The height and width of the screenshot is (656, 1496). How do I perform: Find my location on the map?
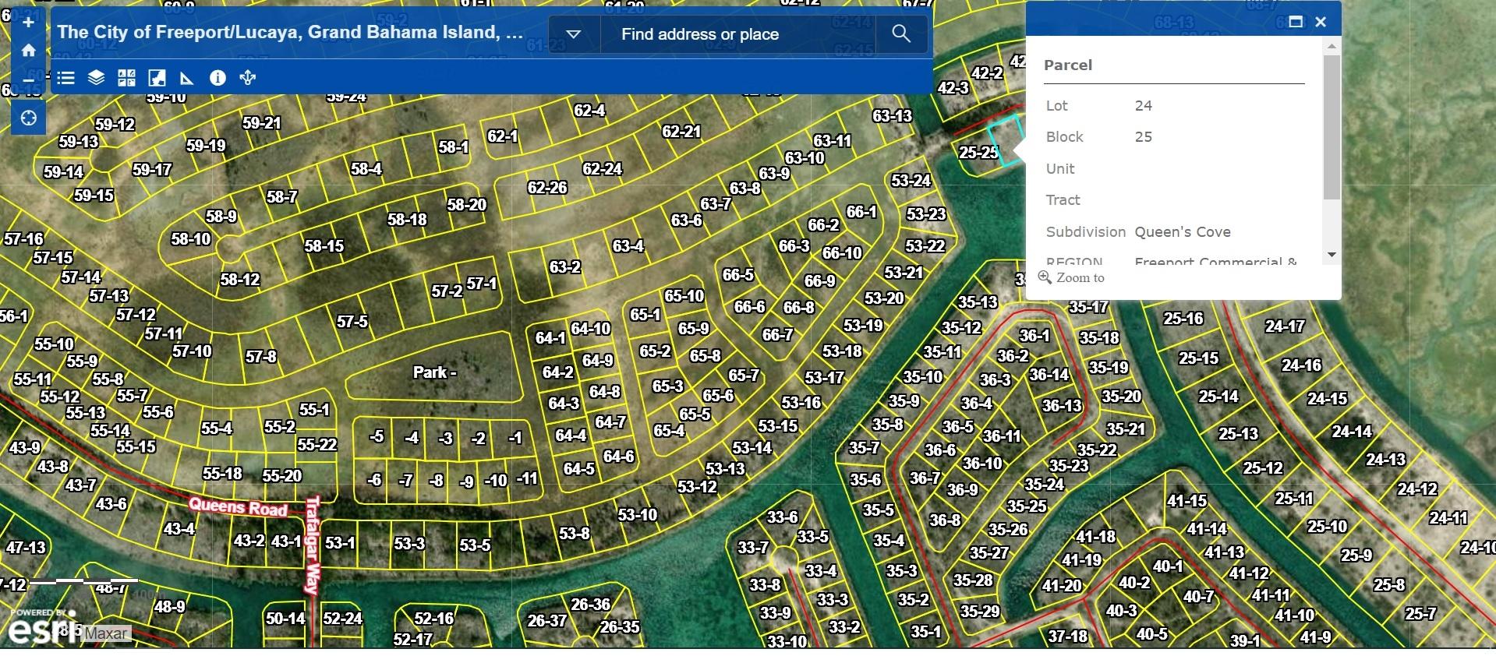tap(29, 118)
